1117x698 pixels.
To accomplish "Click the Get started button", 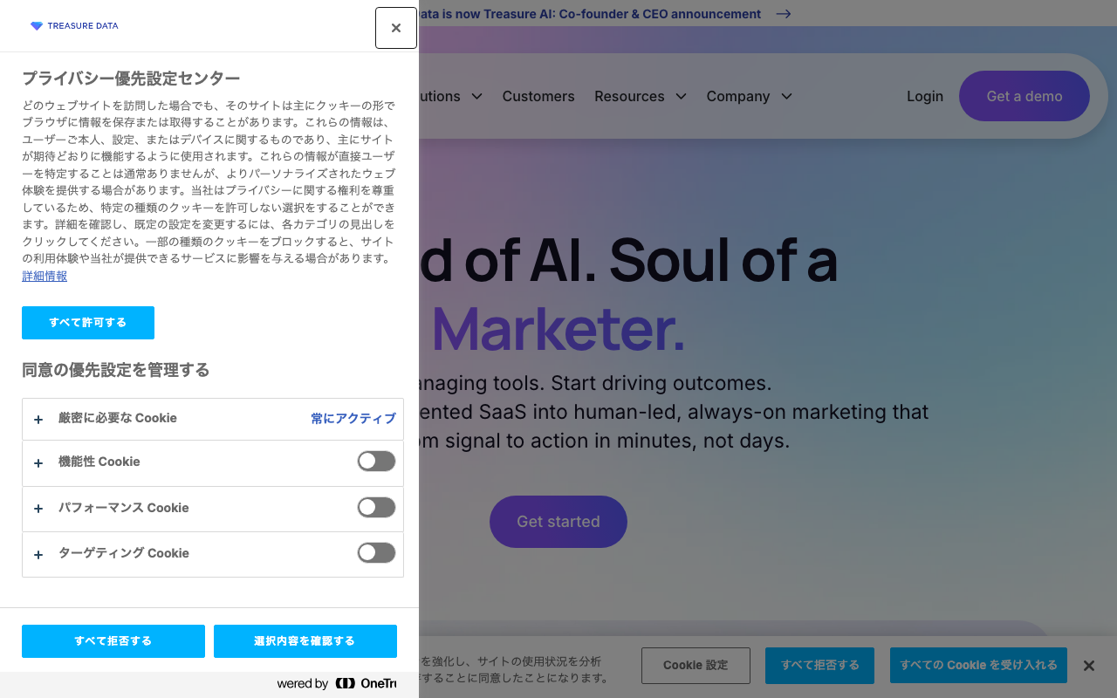I will click(558, 522).
